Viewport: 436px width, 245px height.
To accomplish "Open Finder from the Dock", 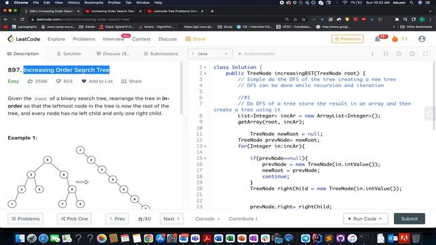I will click(x=20, y=238).
